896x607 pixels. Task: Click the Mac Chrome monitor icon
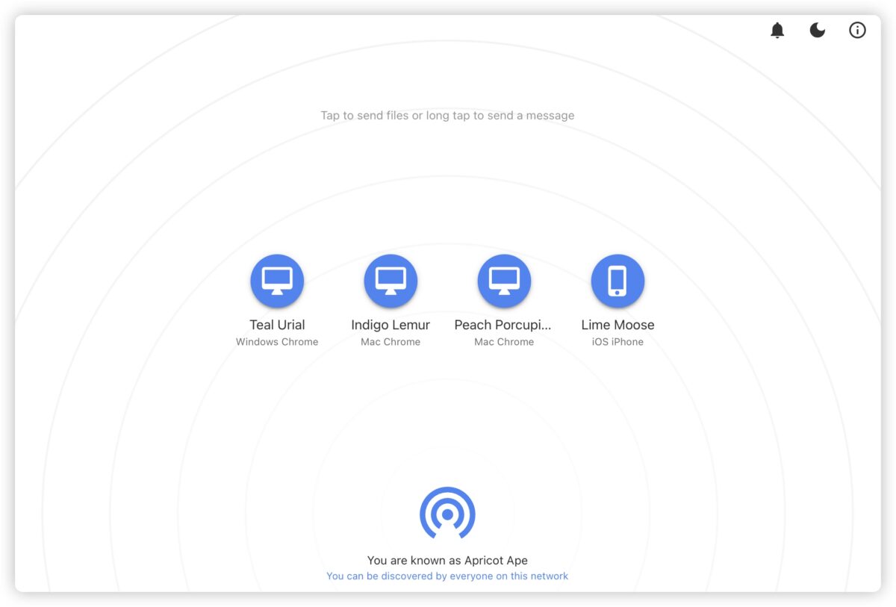tap(391, 280)
